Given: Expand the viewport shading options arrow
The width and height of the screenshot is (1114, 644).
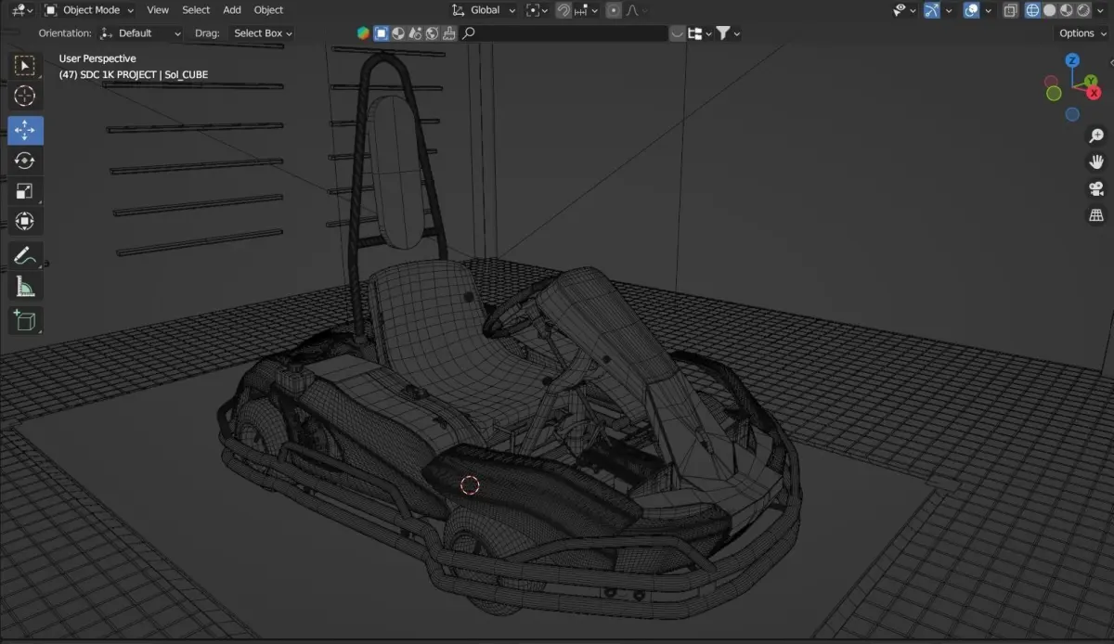Looking at the screenshot, I should click(x=1101, y=10).
